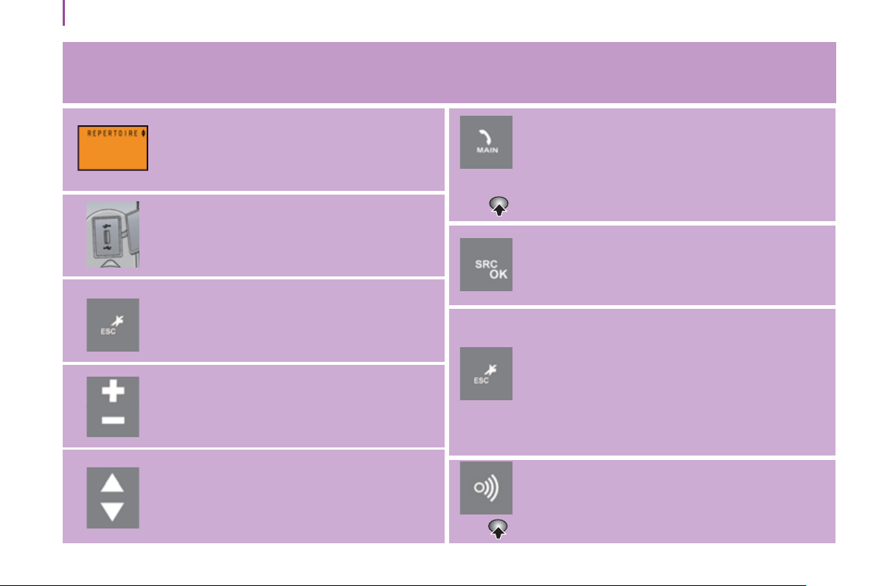This screenshot has width=879, height=586.
Task: Select the SRC OK button icon
Action: pyautogui.click(x=486, y=265)
